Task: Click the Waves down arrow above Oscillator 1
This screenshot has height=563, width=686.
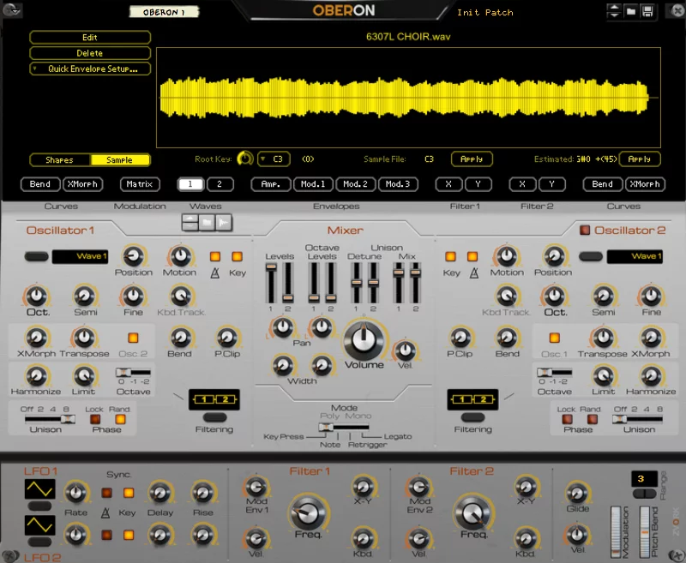Action: click(190, 226)
